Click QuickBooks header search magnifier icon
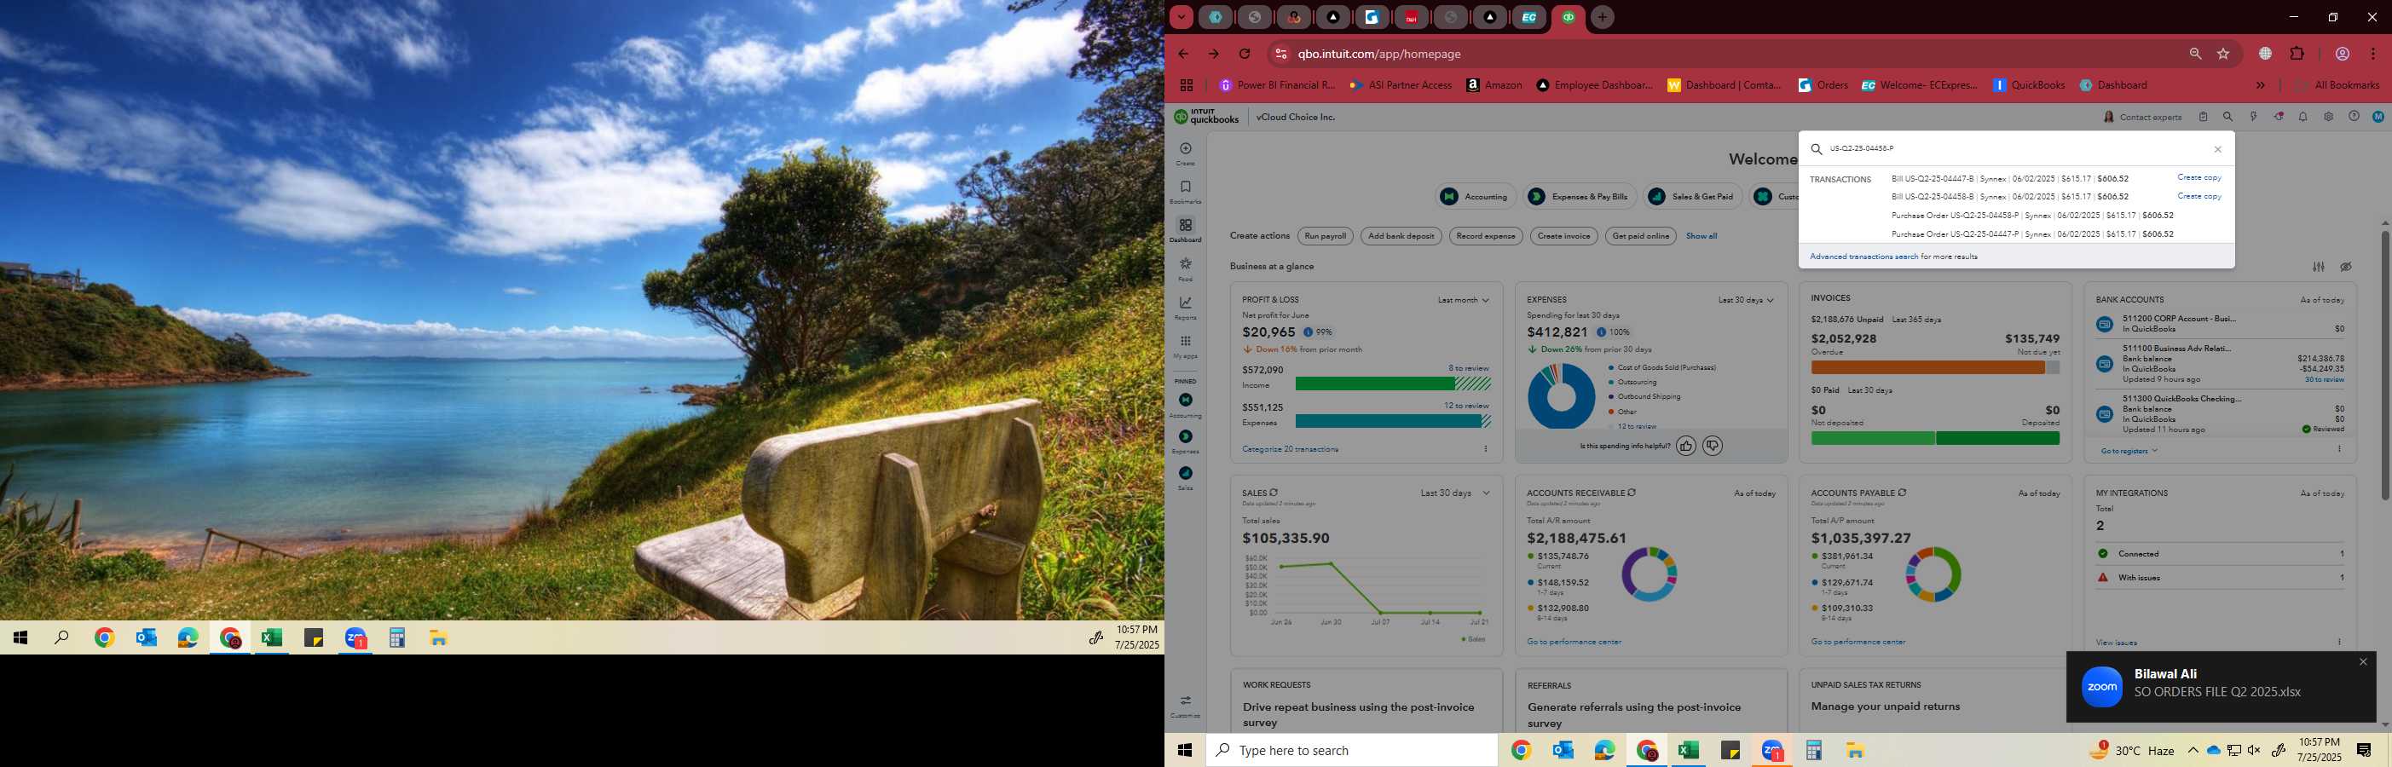The width and height of the screenshot is (2392, 767). click(2227, 117)
